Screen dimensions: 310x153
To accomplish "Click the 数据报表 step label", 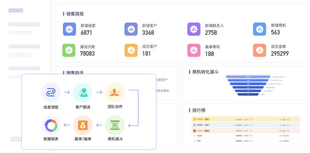I will [x=51, y=139].
